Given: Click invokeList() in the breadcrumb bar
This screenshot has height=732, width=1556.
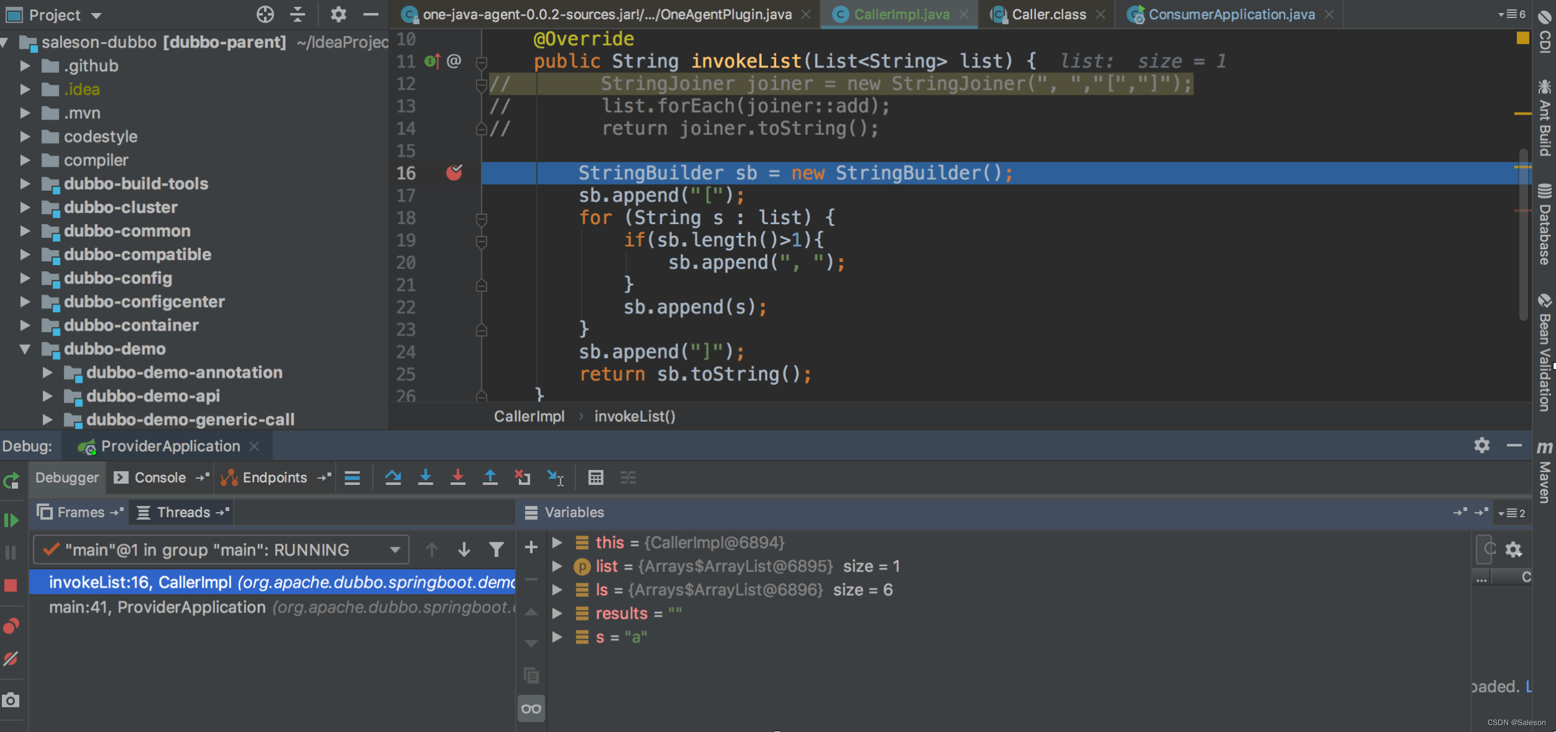Looking at the screenshot, I should [x=635, y=417].
